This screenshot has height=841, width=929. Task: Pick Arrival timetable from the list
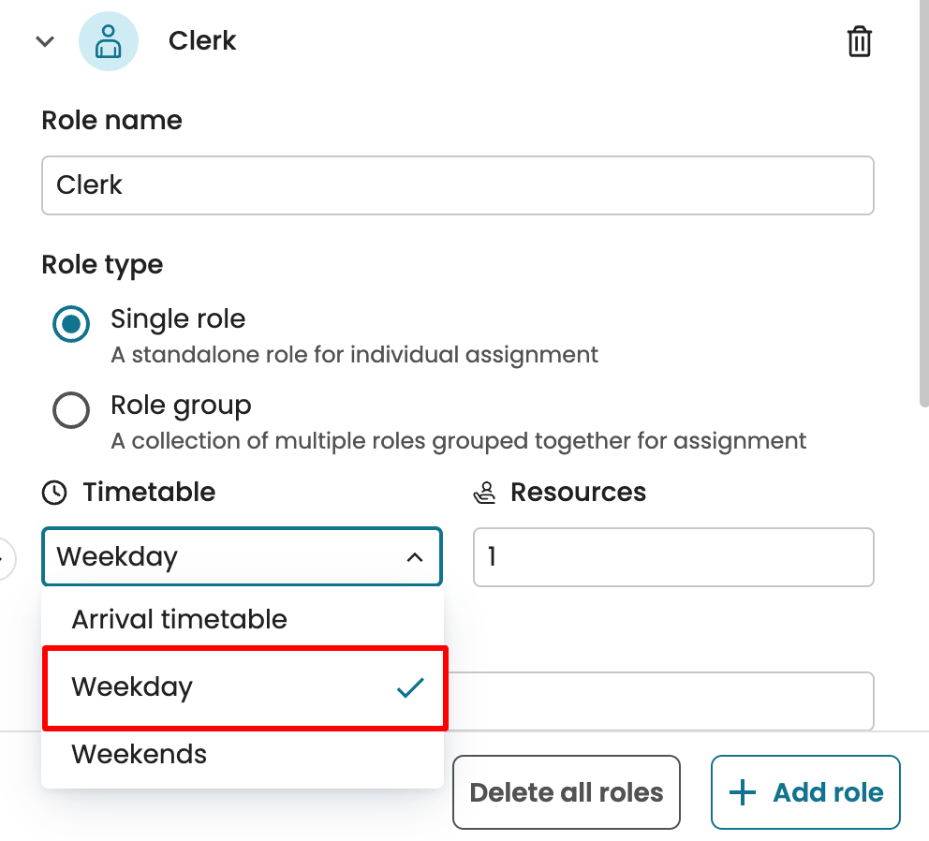[180, 619]
